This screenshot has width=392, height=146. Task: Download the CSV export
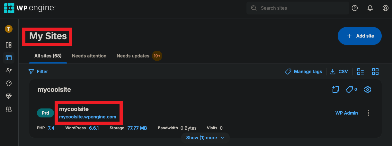pos(339,72)
